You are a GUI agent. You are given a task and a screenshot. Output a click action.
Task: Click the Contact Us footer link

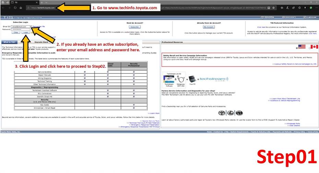coord(218,132)
